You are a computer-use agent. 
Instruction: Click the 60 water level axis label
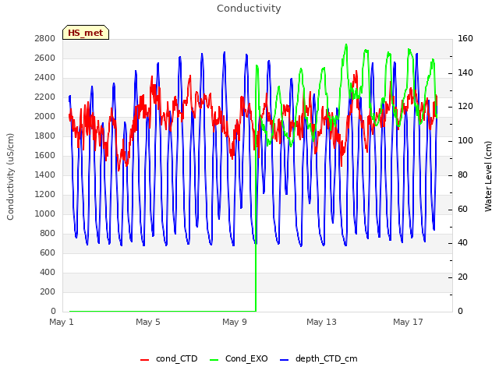(x=462, y=209)
